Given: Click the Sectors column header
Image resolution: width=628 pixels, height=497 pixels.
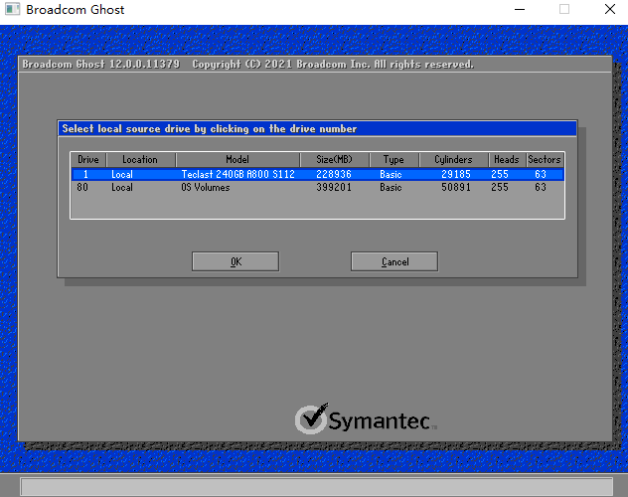Looking at the screenshot, I should (x=545, y=159).
